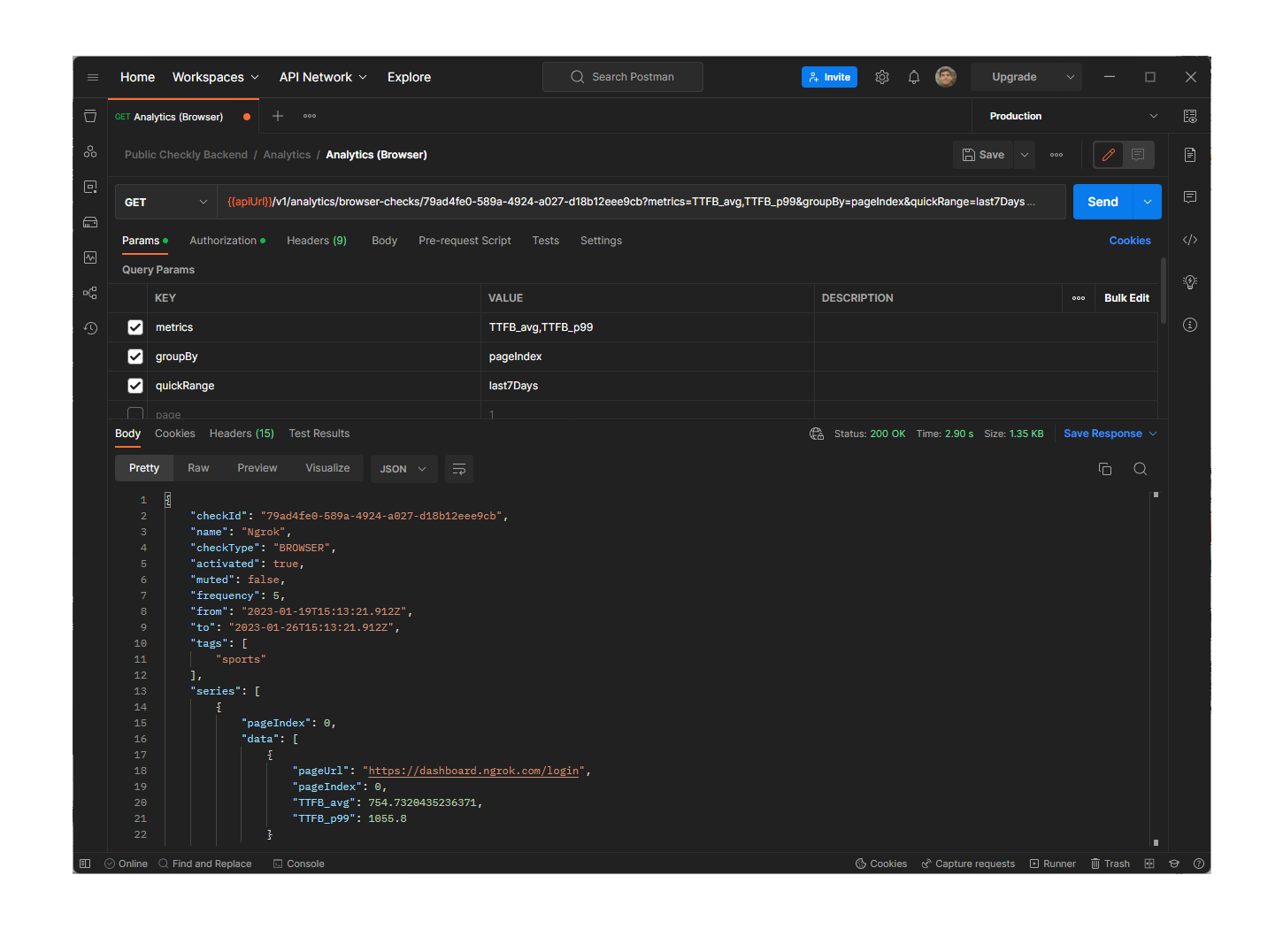This screenshot has width=1283, height=929.
Task: Open the pageUrl link in the response
Action: (472, 771)
